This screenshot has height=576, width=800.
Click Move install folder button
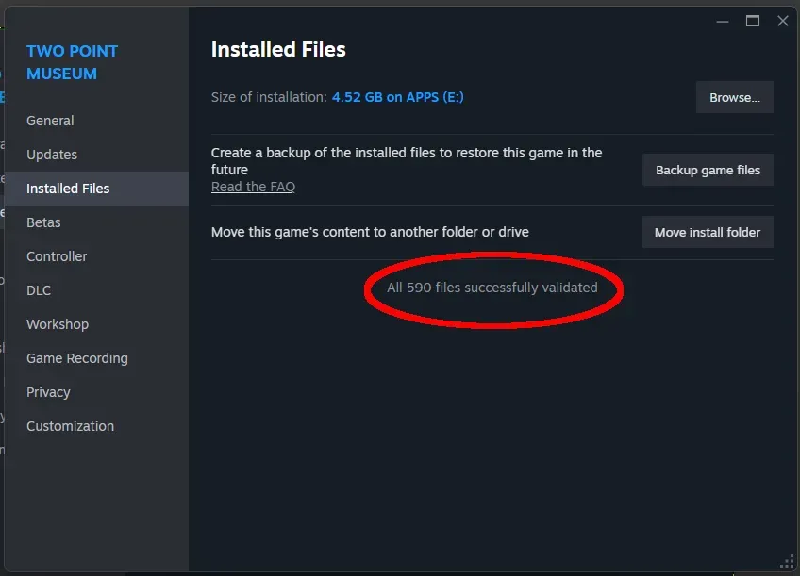708,232
